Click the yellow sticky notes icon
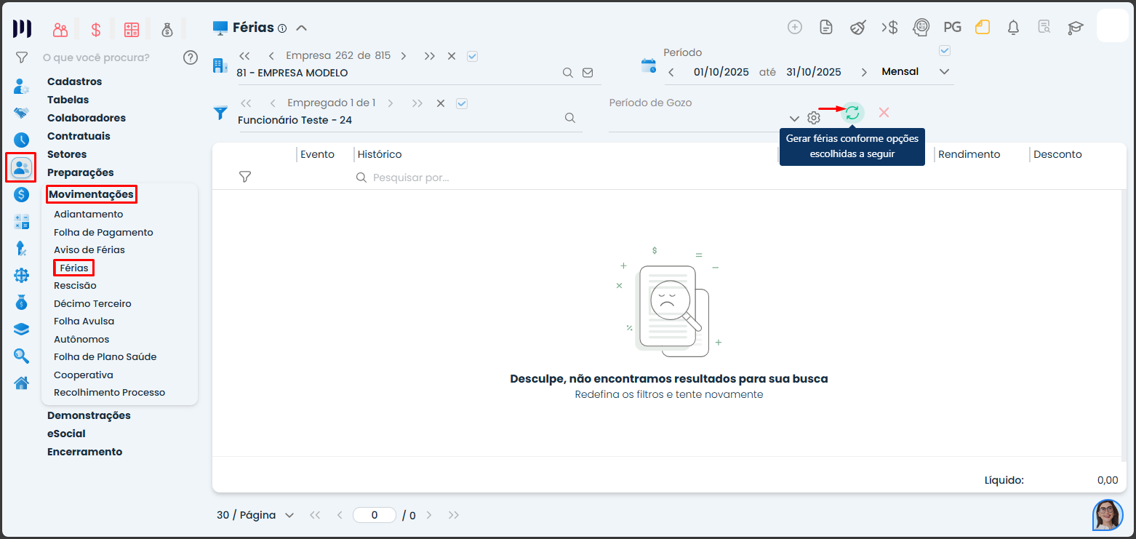The image size is (1136, 539). tap(983, 28)
